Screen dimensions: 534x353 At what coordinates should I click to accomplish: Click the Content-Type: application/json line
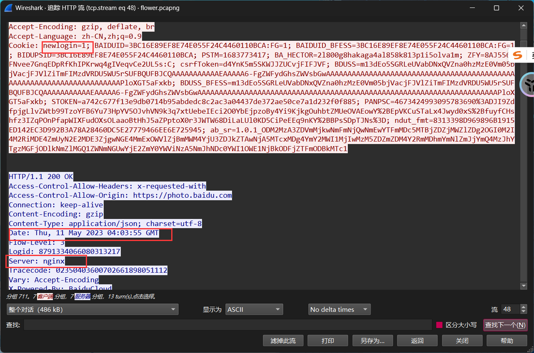pos(105,224)
